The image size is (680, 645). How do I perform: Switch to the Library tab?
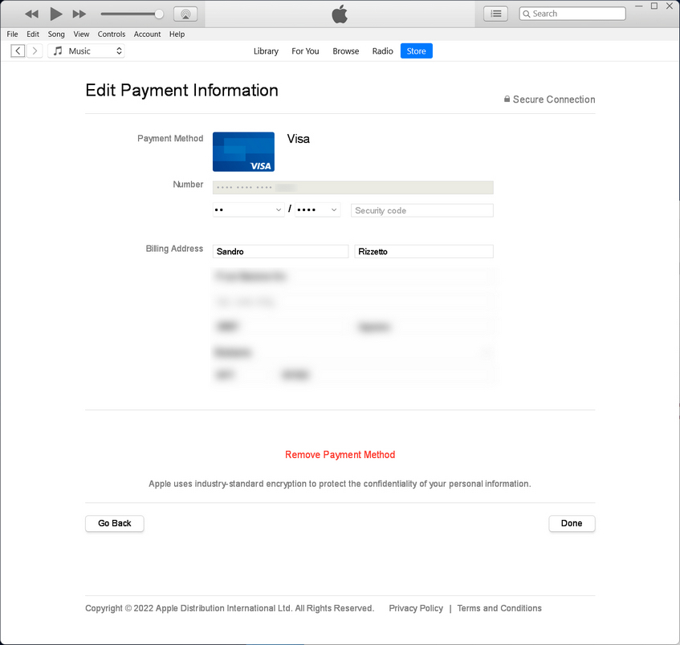tap(266, 51)
